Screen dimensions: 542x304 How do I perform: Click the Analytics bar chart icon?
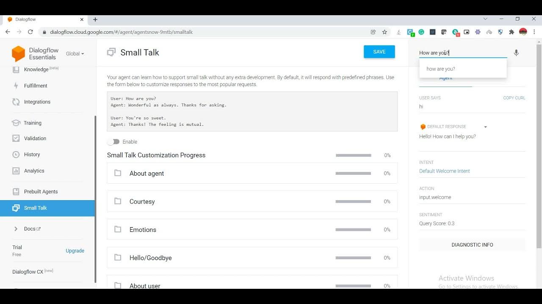(16, 171)
